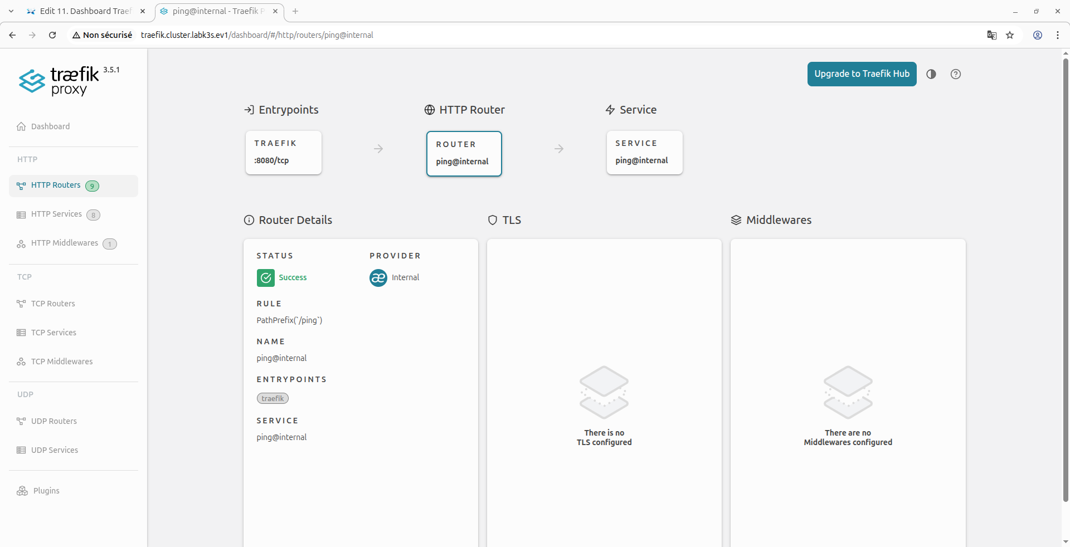
Task: Open the tab search dropdown arrow
Action: tap(11, 11)
